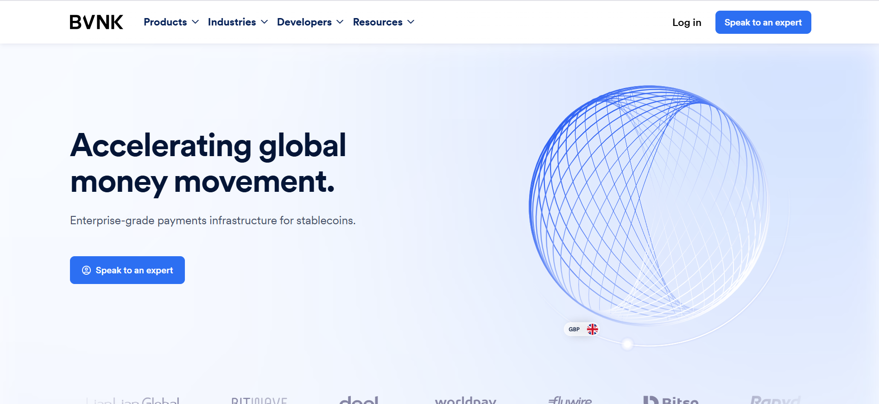
Task: Click the person icon in hero button
Action: 86,270
